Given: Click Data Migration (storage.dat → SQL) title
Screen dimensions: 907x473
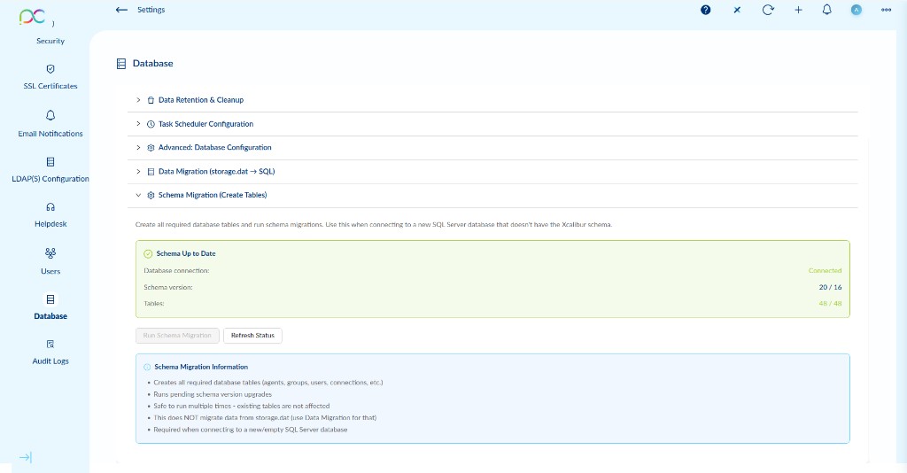Looking at the screenshot, I should pos(216,171).
